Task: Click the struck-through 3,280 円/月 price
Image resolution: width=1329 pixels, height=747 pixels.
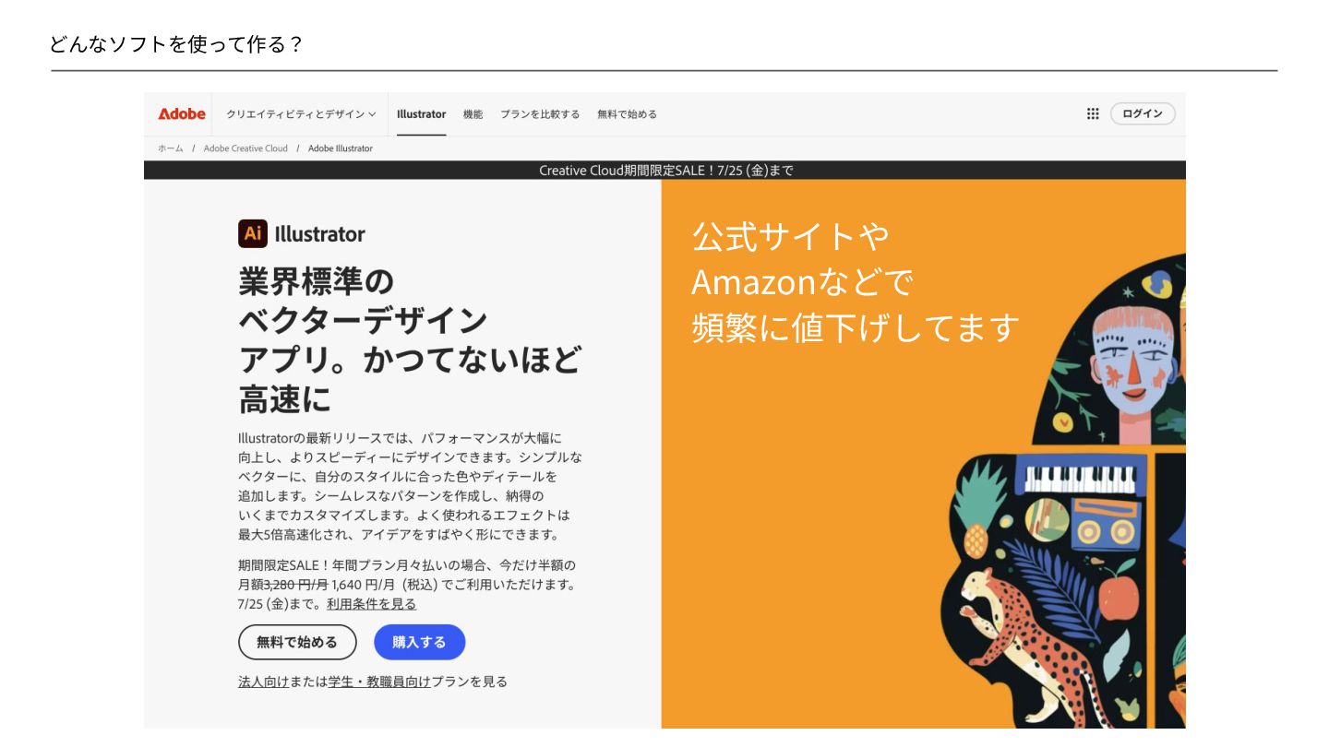Action: [296, 585]
